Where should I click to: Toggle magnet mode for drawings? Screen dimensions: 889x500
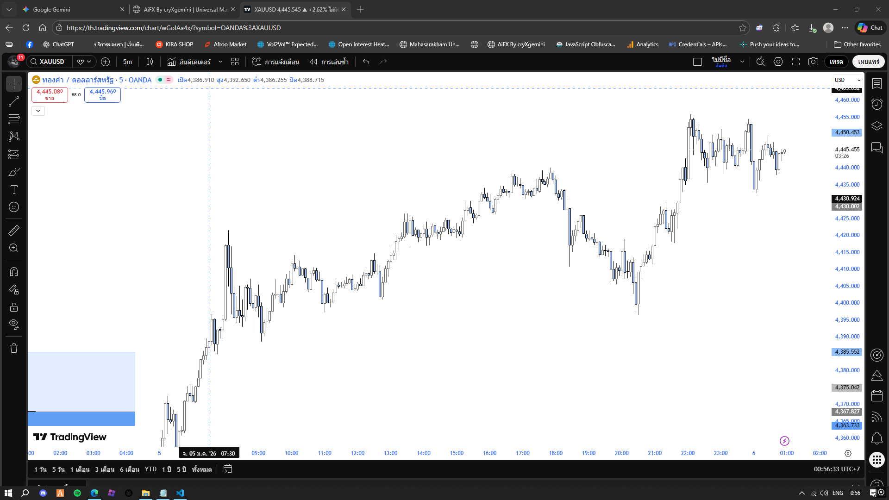coord(14,272)
